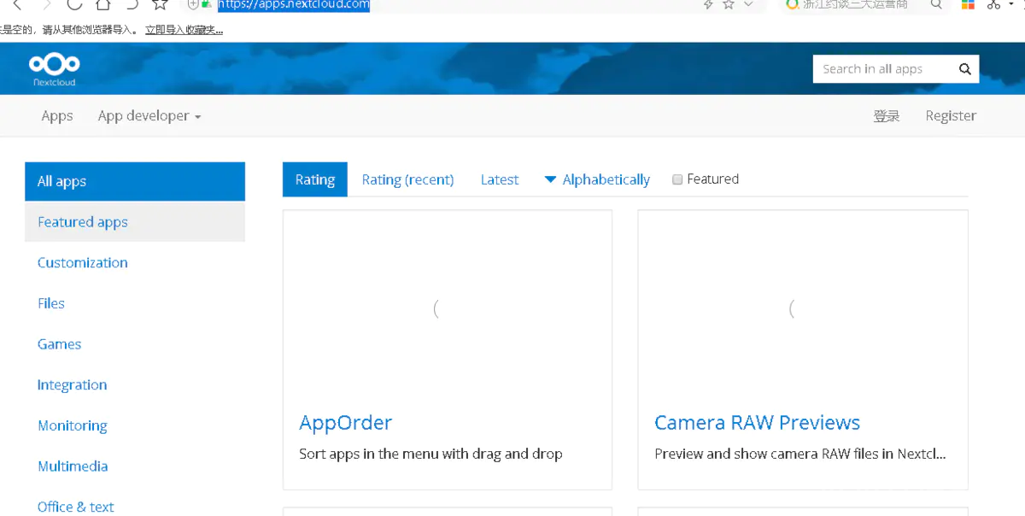Click the Register link
1025x516 pixels.
point(951,116)
